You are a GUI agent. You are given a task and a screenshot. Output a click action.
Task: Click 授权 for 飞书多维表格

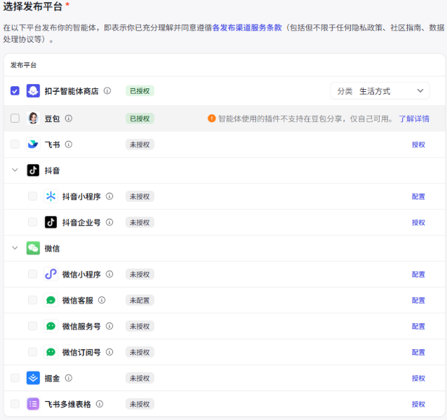pos(418,404)
